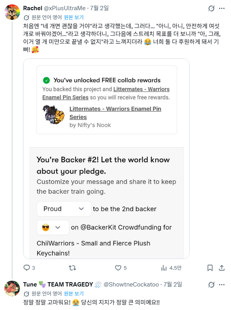
Task: Share Rachel's tweet via upload icon
Action: point(222,268)
